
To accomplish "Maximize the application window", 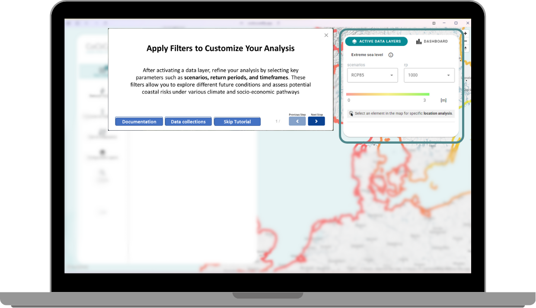I will coord(456,23).
